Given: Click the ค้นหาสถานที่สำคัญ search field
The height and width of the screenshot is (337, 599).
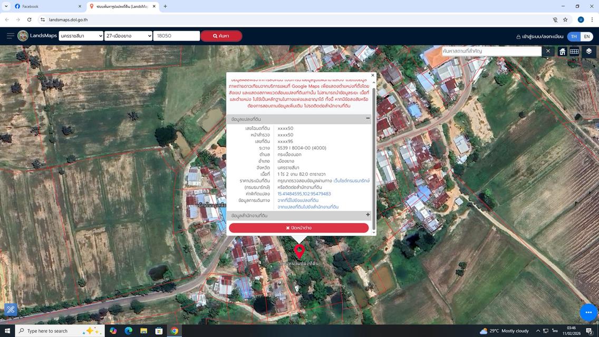Looking at the screenshot, I should pos(491,51).
